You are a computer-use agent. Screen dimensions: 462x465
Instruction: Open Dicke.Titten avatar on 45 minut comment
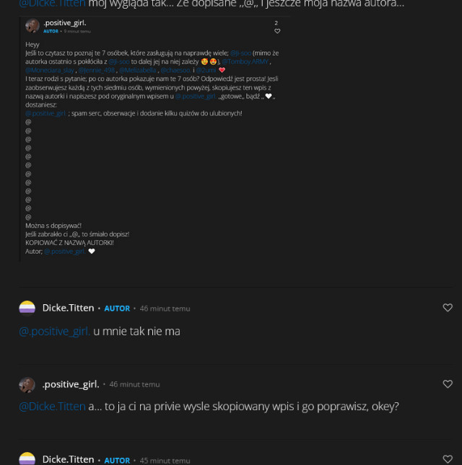coord(27,459)
